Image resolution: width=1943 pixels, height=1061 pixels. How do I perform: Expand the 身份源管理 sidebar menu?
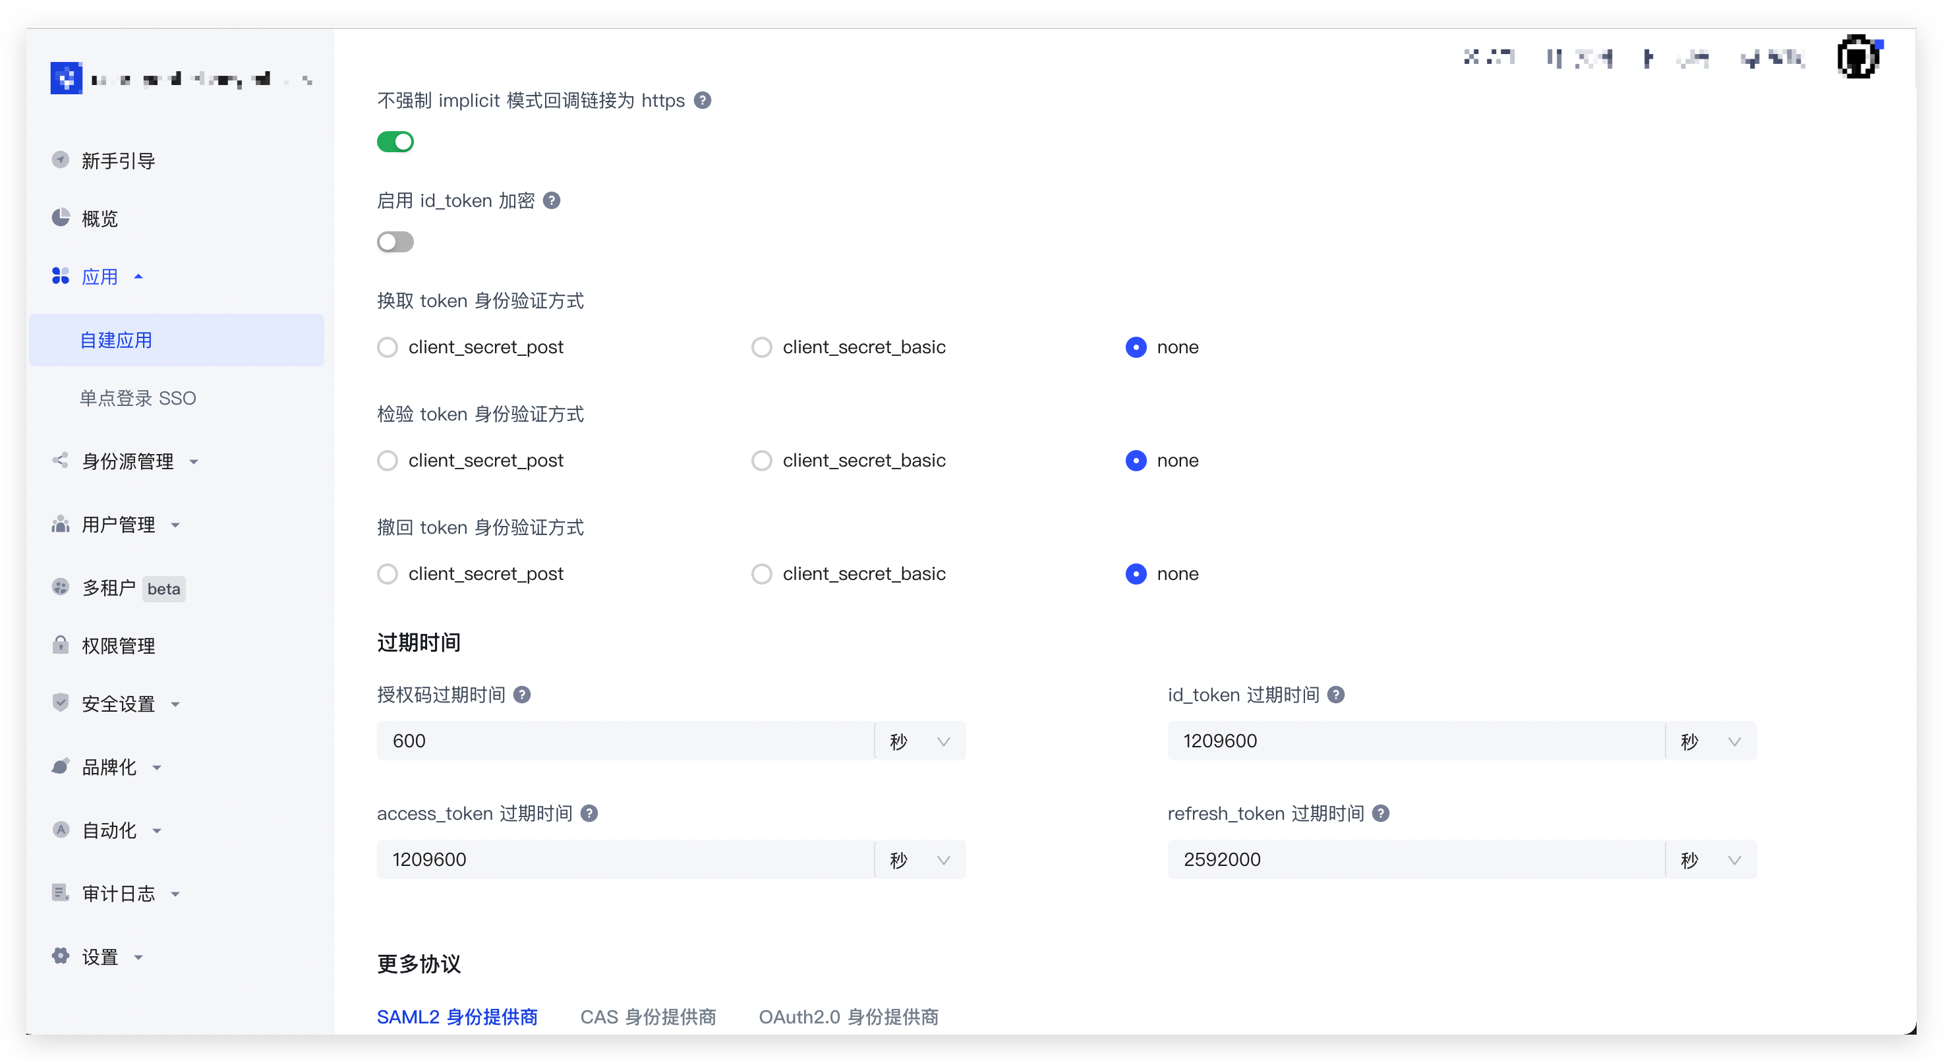[129, 461]
